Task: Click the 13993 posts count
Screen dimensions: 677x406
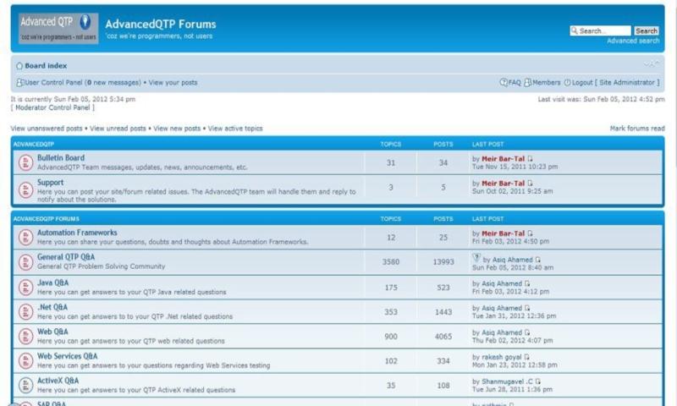Action: (x=443, y=262)
